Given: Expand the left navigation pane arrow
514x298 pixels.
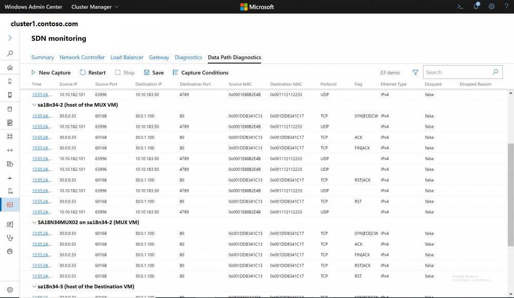Looking at the screenshot, I should (10, 38).
